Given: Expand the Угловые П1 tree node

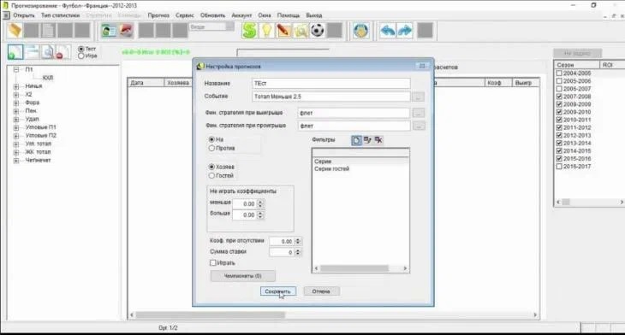Looking at the screenshot, I should pyautogui.click(x=16, y=127).
